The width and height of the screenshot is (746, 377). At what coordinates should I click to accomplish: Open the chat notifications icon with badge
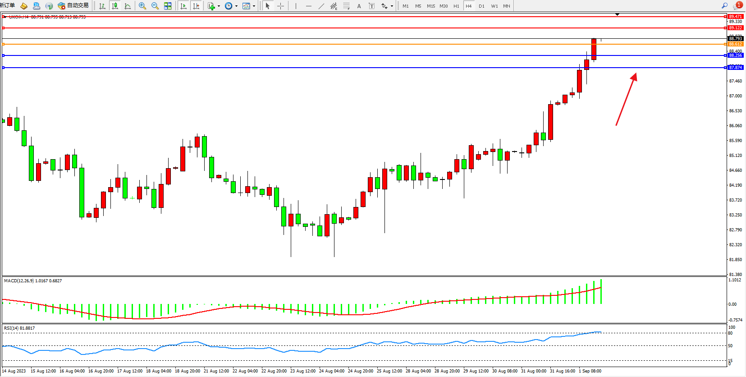coord(737,5)
